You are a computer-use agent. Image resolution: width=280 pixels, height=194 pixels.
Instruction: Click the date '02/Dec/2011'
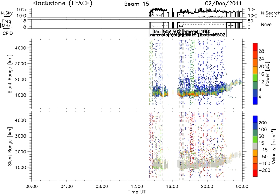(x=223, y=4)
